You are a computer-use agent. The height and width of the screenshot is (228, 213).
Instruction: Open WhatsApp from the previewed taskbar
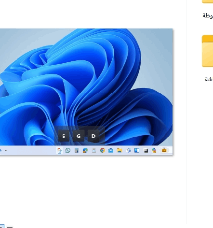(x=68, y=150)
